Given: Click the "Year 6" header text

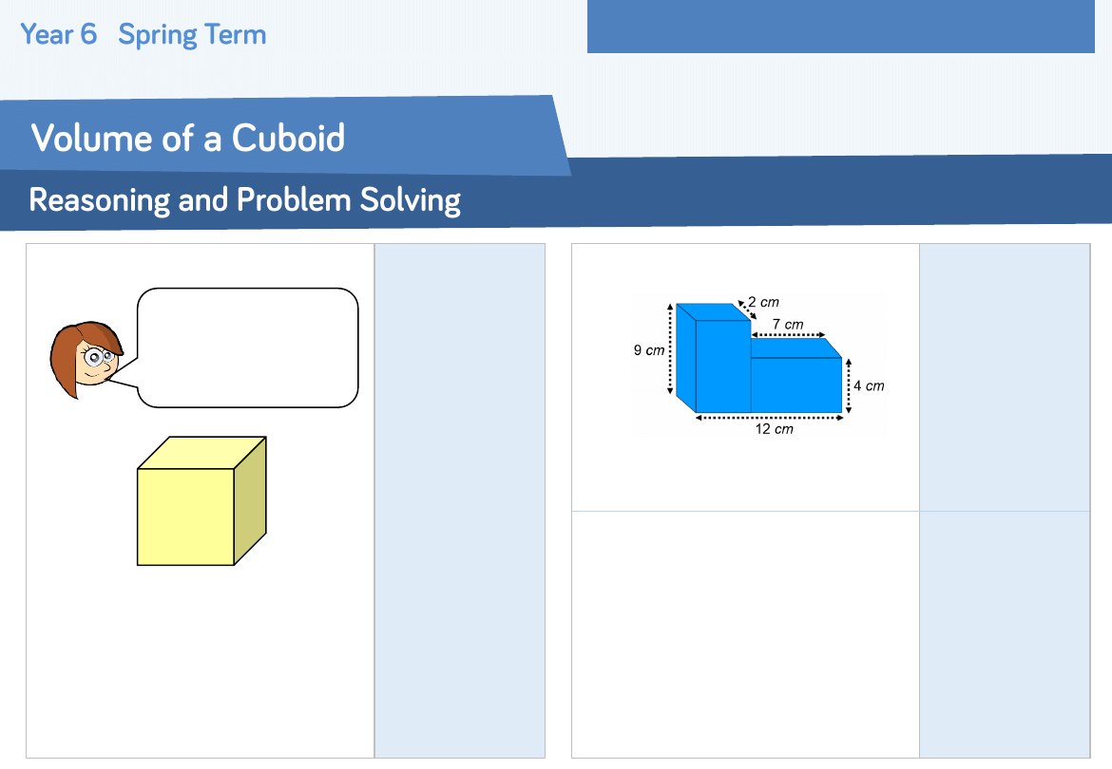Looking at the screenshot, I should (x=59, y=35).
